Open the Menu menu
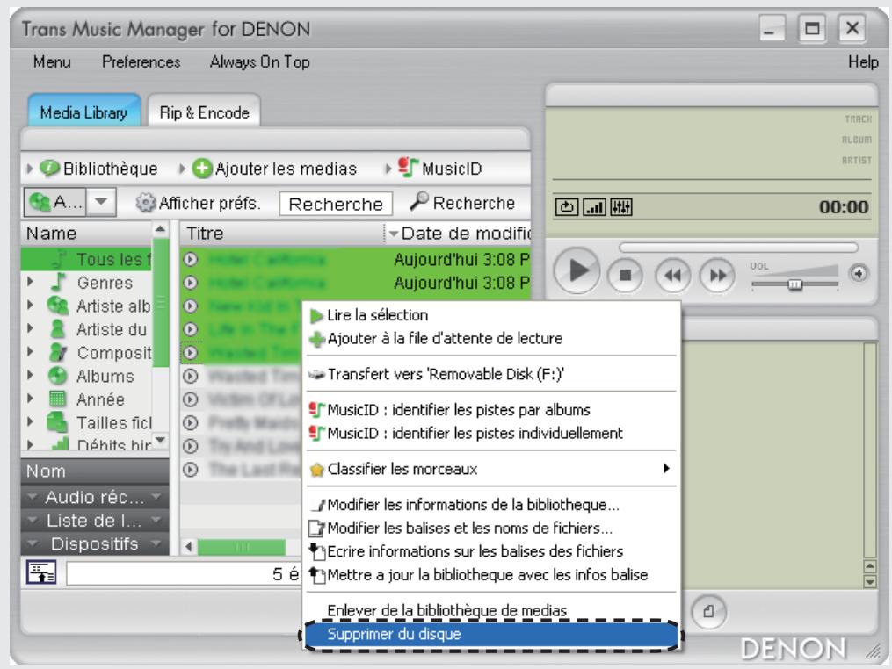Screen dimensions: 892x669 point(52,61)
